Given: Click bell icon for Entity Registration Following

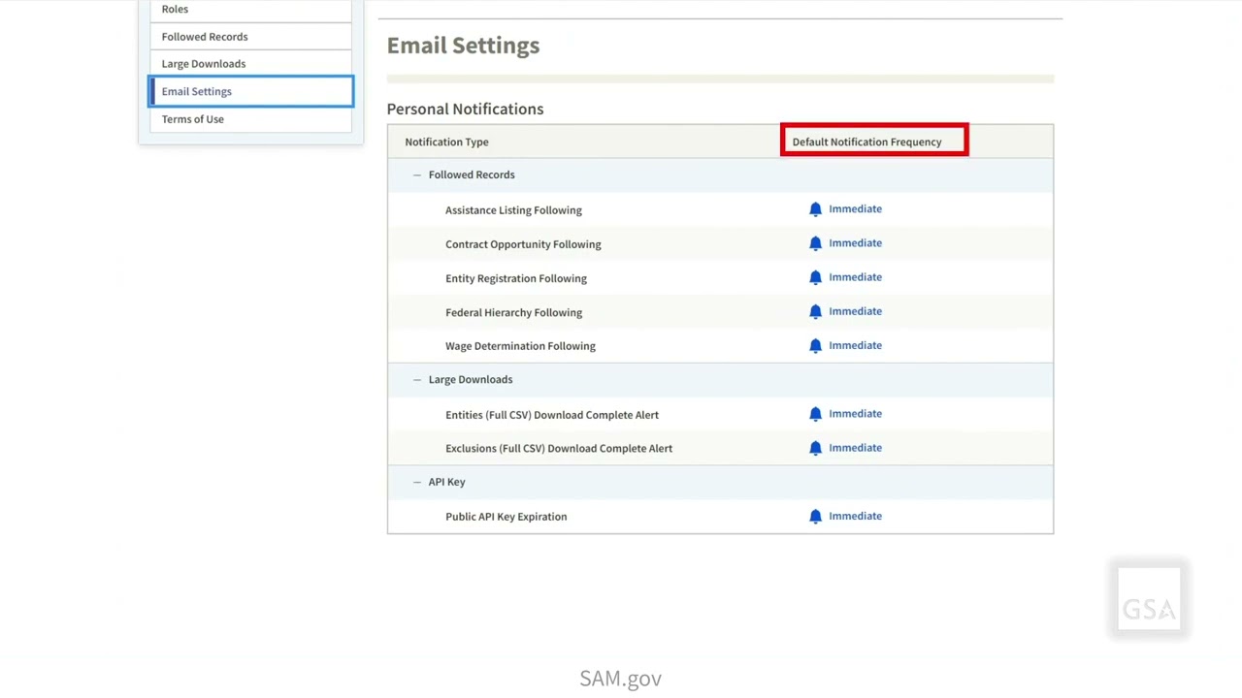Looking at the screenshot, I should [x=815, y=277].
